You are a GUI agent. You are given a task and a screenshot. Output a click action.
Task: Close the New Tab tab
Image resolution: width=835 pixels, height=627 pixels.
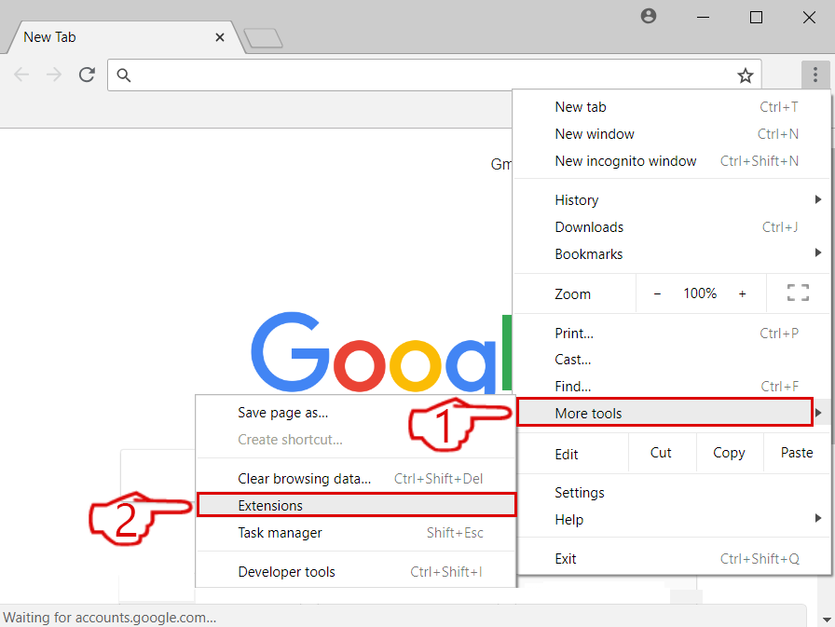coord(220,37)
